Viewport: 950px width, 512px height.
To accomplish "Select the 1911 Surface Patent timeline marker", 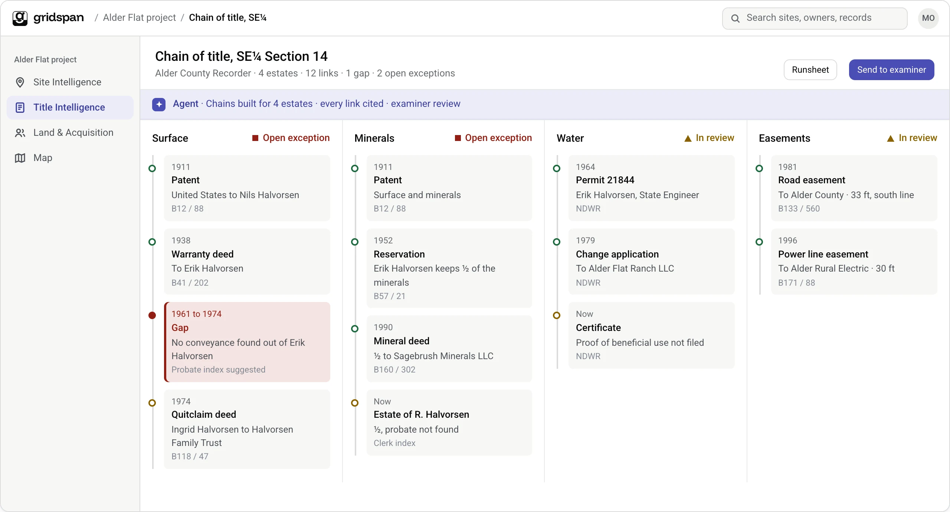I will pyautogui.click(x=152, y=168).
